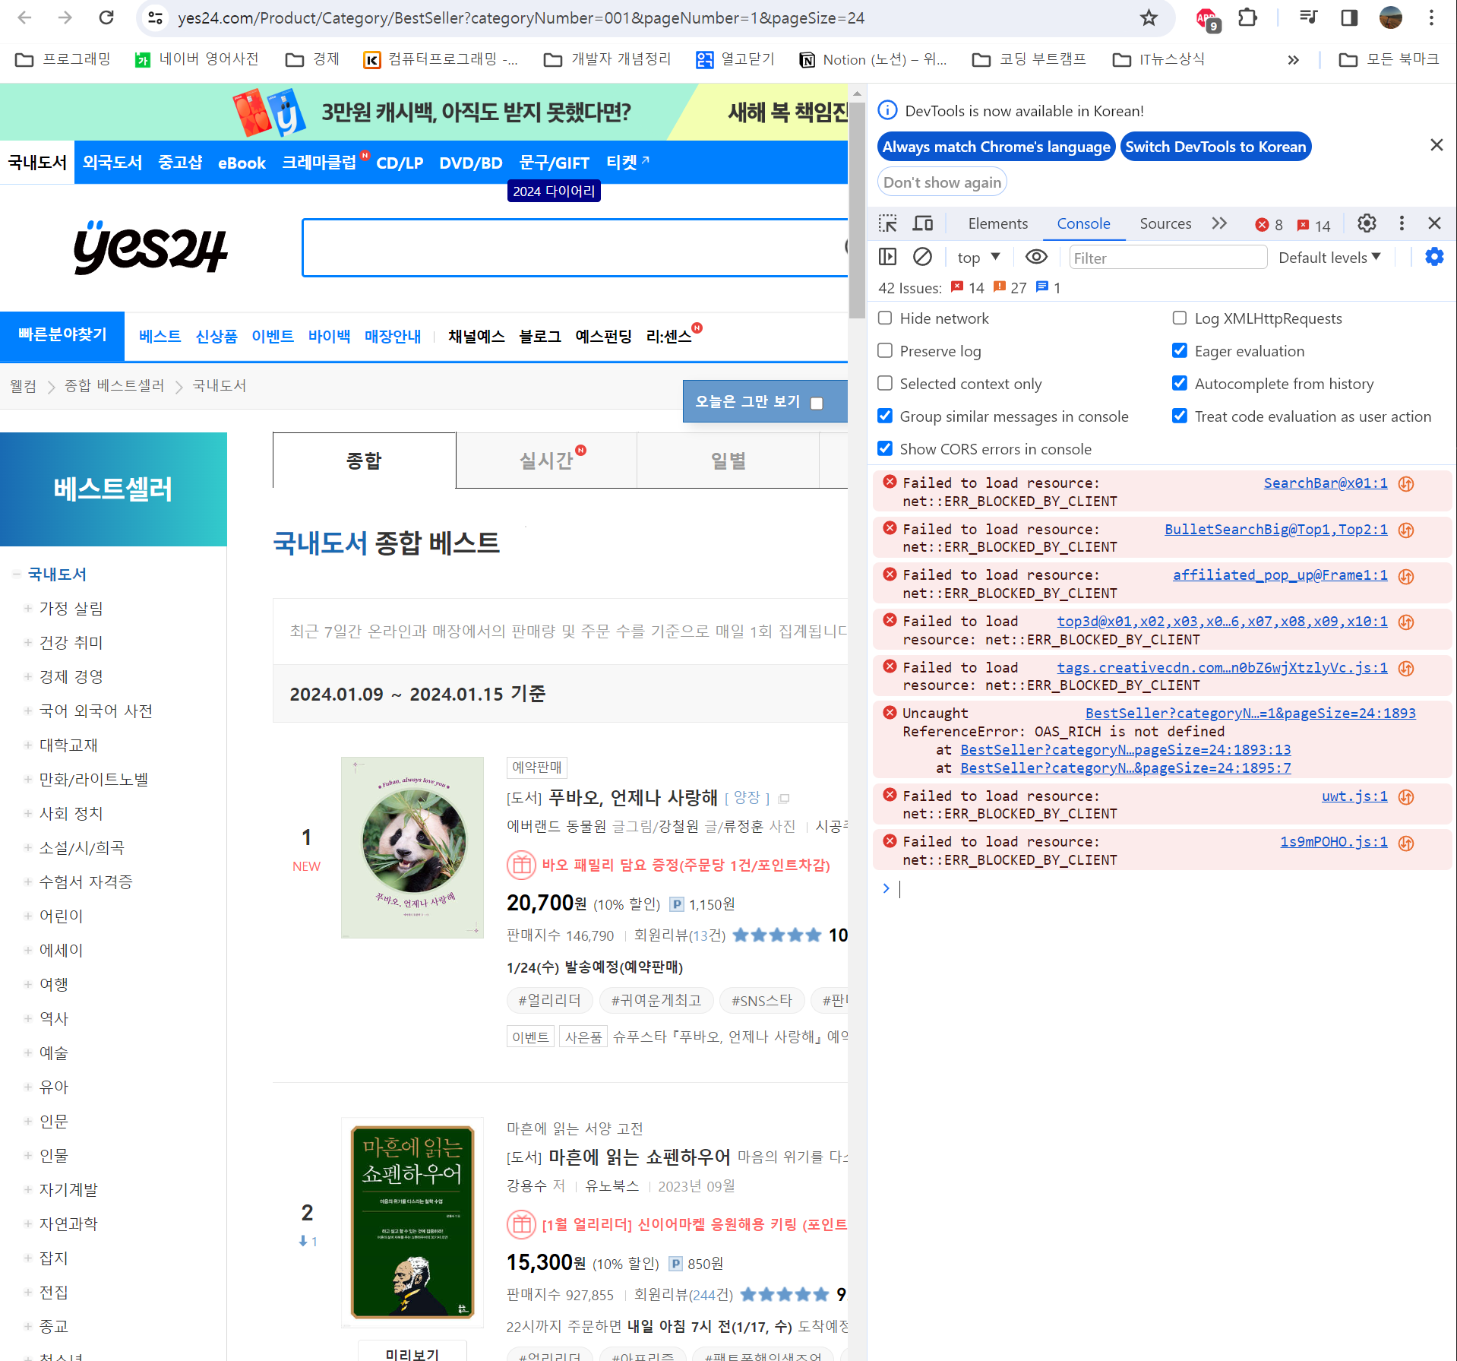Screen dimensions: 1457x1361
Task: Open the Chrome profile avatar
Action: (x=1390, y=17)
